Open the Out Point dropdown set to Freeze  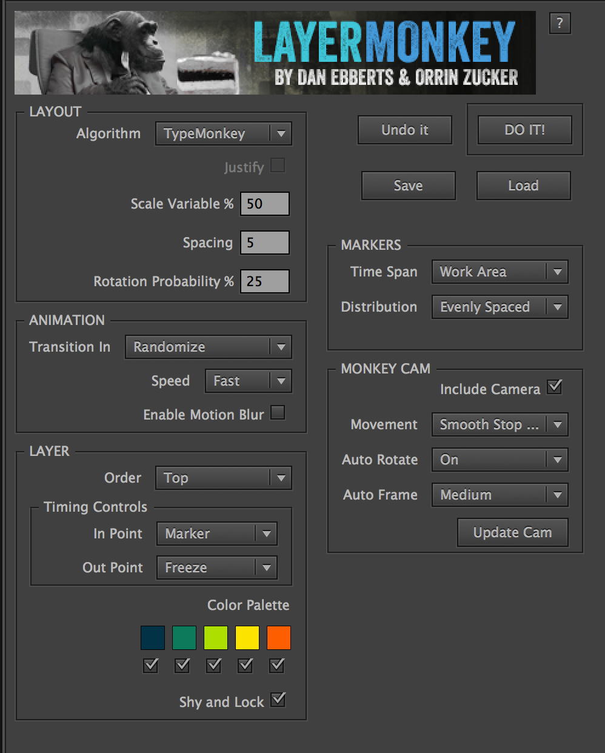point(216,567)
